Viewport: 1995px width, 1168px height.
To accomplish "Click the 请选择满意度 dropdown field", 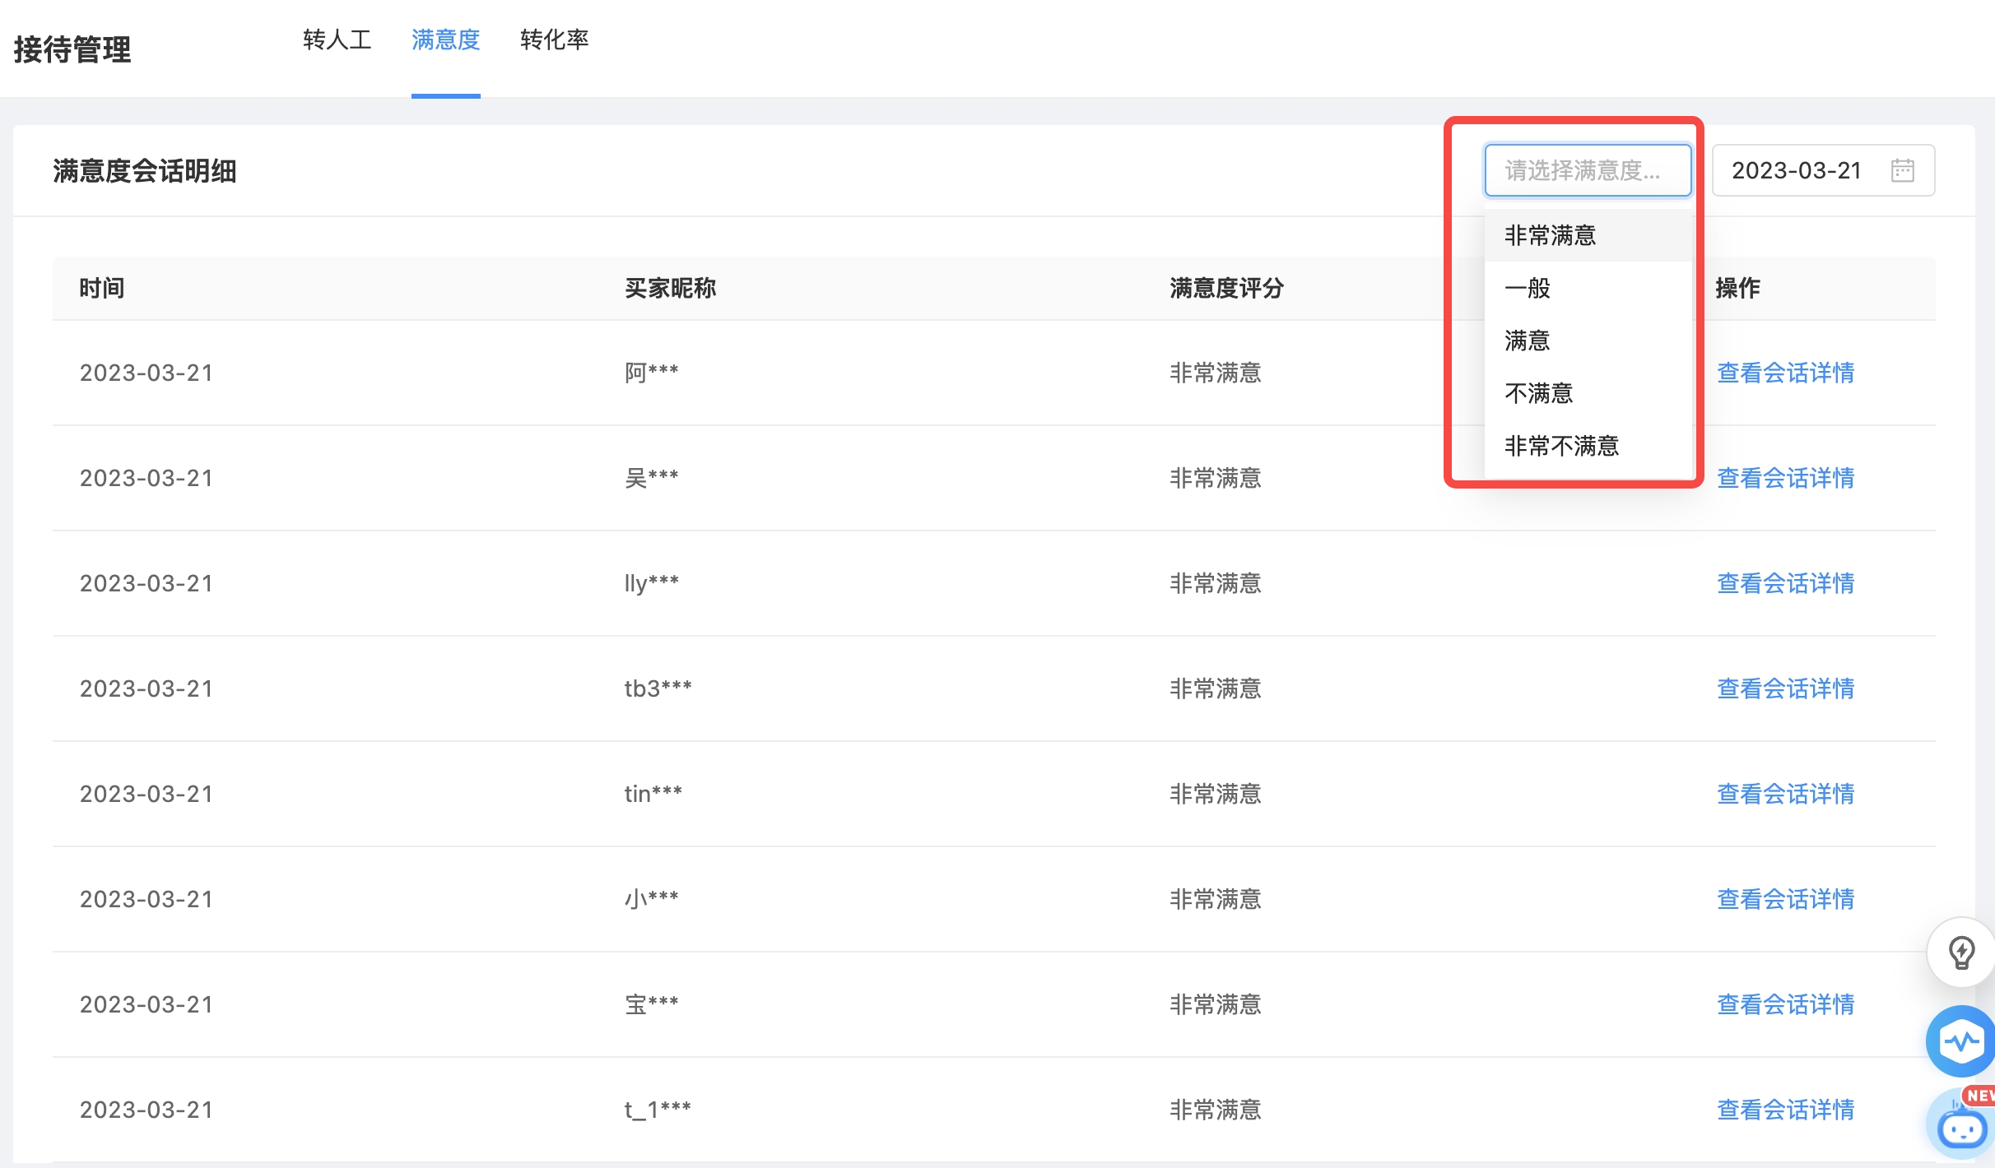I will [1588, 170].
